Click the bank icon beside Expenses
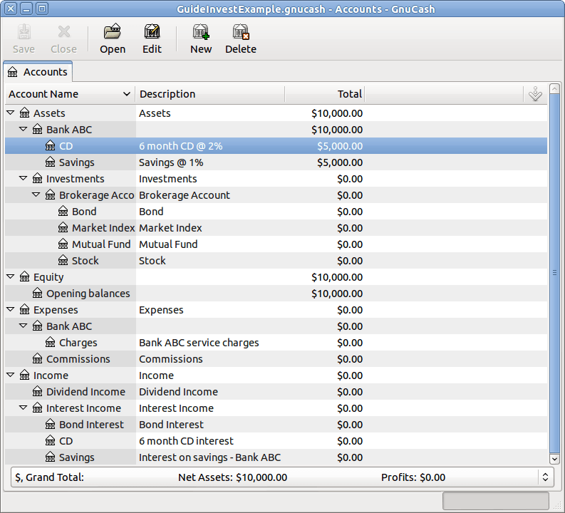The height and width of the screenshot is (513, 565). (24, 309)
